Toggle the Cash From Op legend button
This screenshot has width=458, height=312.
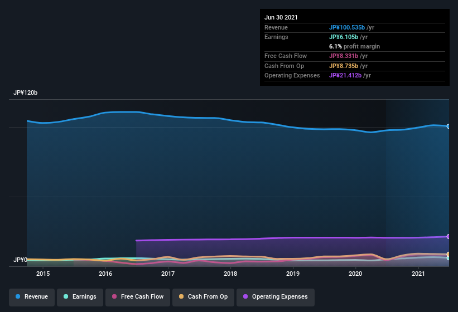point(203,297)
